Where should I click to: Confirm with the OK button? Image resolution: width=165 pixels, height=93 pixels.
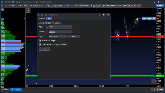44,49
